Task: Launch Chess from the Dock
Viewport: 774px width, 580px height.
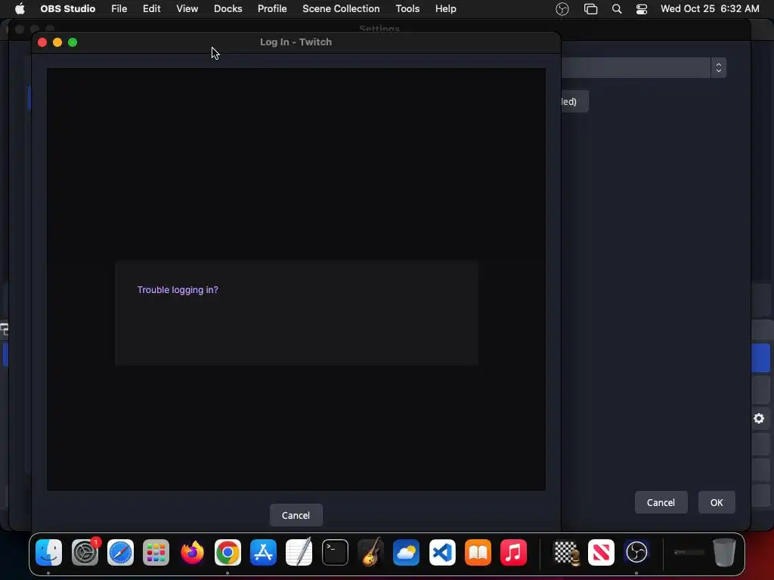Action: coord(565,552)
